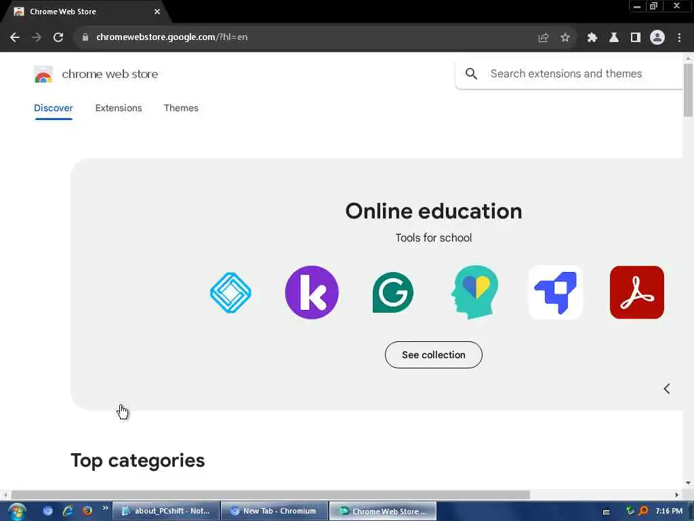Switch to New Tab - Chromium taskbar window
Viewport: 694px width, 521px height.
(x=274, y=511)
